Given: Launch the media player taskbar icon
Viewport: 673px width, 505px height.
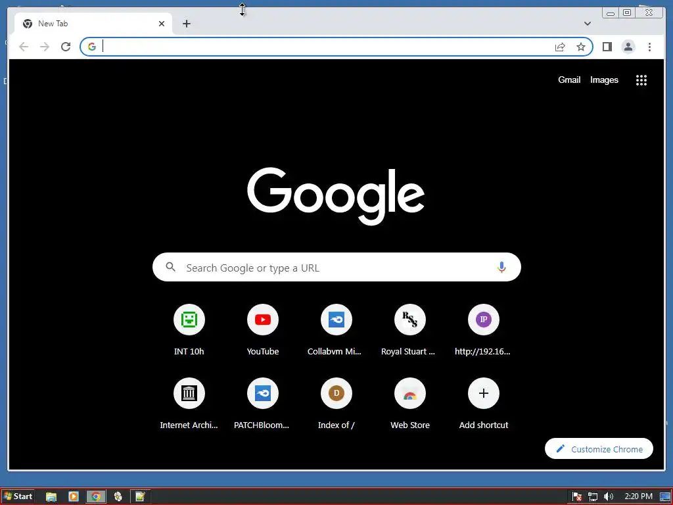Looking at the screenshot, I should pyautogui.click(x=74, y=497).
